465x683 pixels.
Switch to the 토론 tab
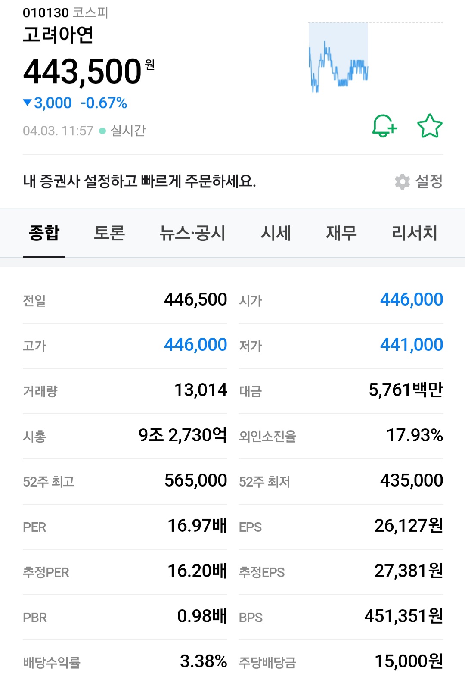tap(109, 233)
